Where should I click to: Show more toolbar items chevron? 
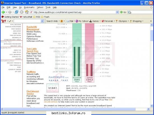pyautogui.click(x=151, y=21)
